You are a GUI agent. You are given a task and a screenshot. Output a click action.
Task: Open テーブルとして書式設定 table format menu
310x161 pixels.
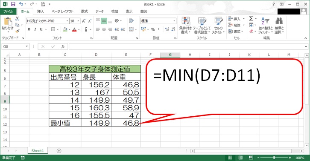point(202,25)
